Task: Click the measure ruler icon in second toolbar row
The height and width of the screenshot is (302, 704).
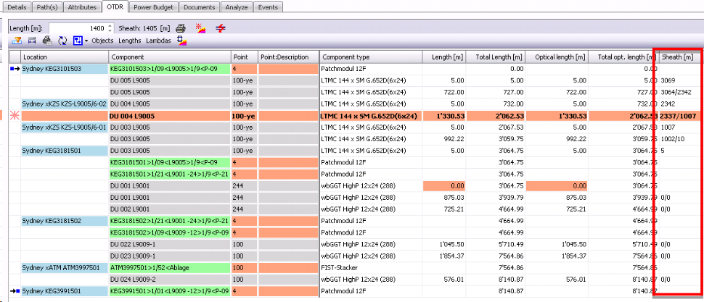Action: click(32, 41)
